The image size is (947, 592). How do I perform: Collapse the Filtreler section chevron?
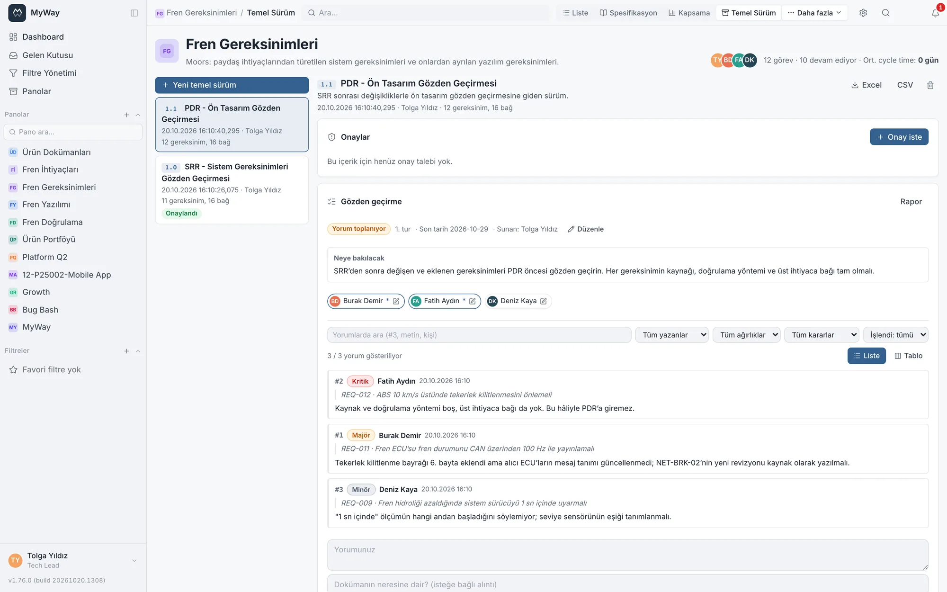tap(138, 351)
